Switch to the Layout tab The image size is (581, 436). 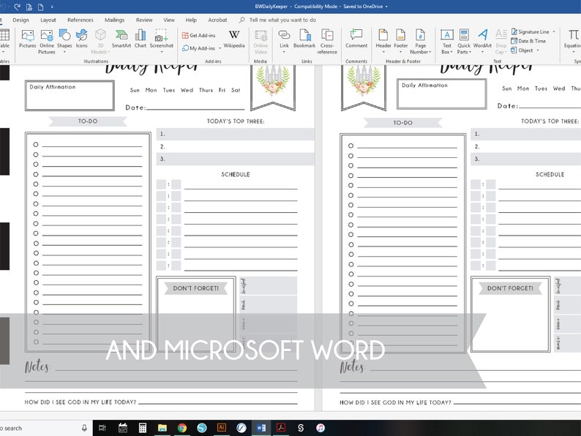[48, 20]
